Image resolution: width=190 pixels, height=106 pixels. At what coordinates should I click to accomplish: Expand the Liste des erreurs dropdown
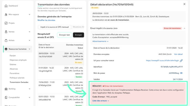coord(101,101)
